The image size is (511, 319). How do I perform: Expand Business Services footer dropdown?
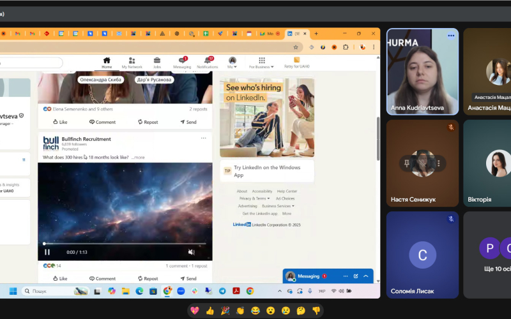(x=278, y=206)
